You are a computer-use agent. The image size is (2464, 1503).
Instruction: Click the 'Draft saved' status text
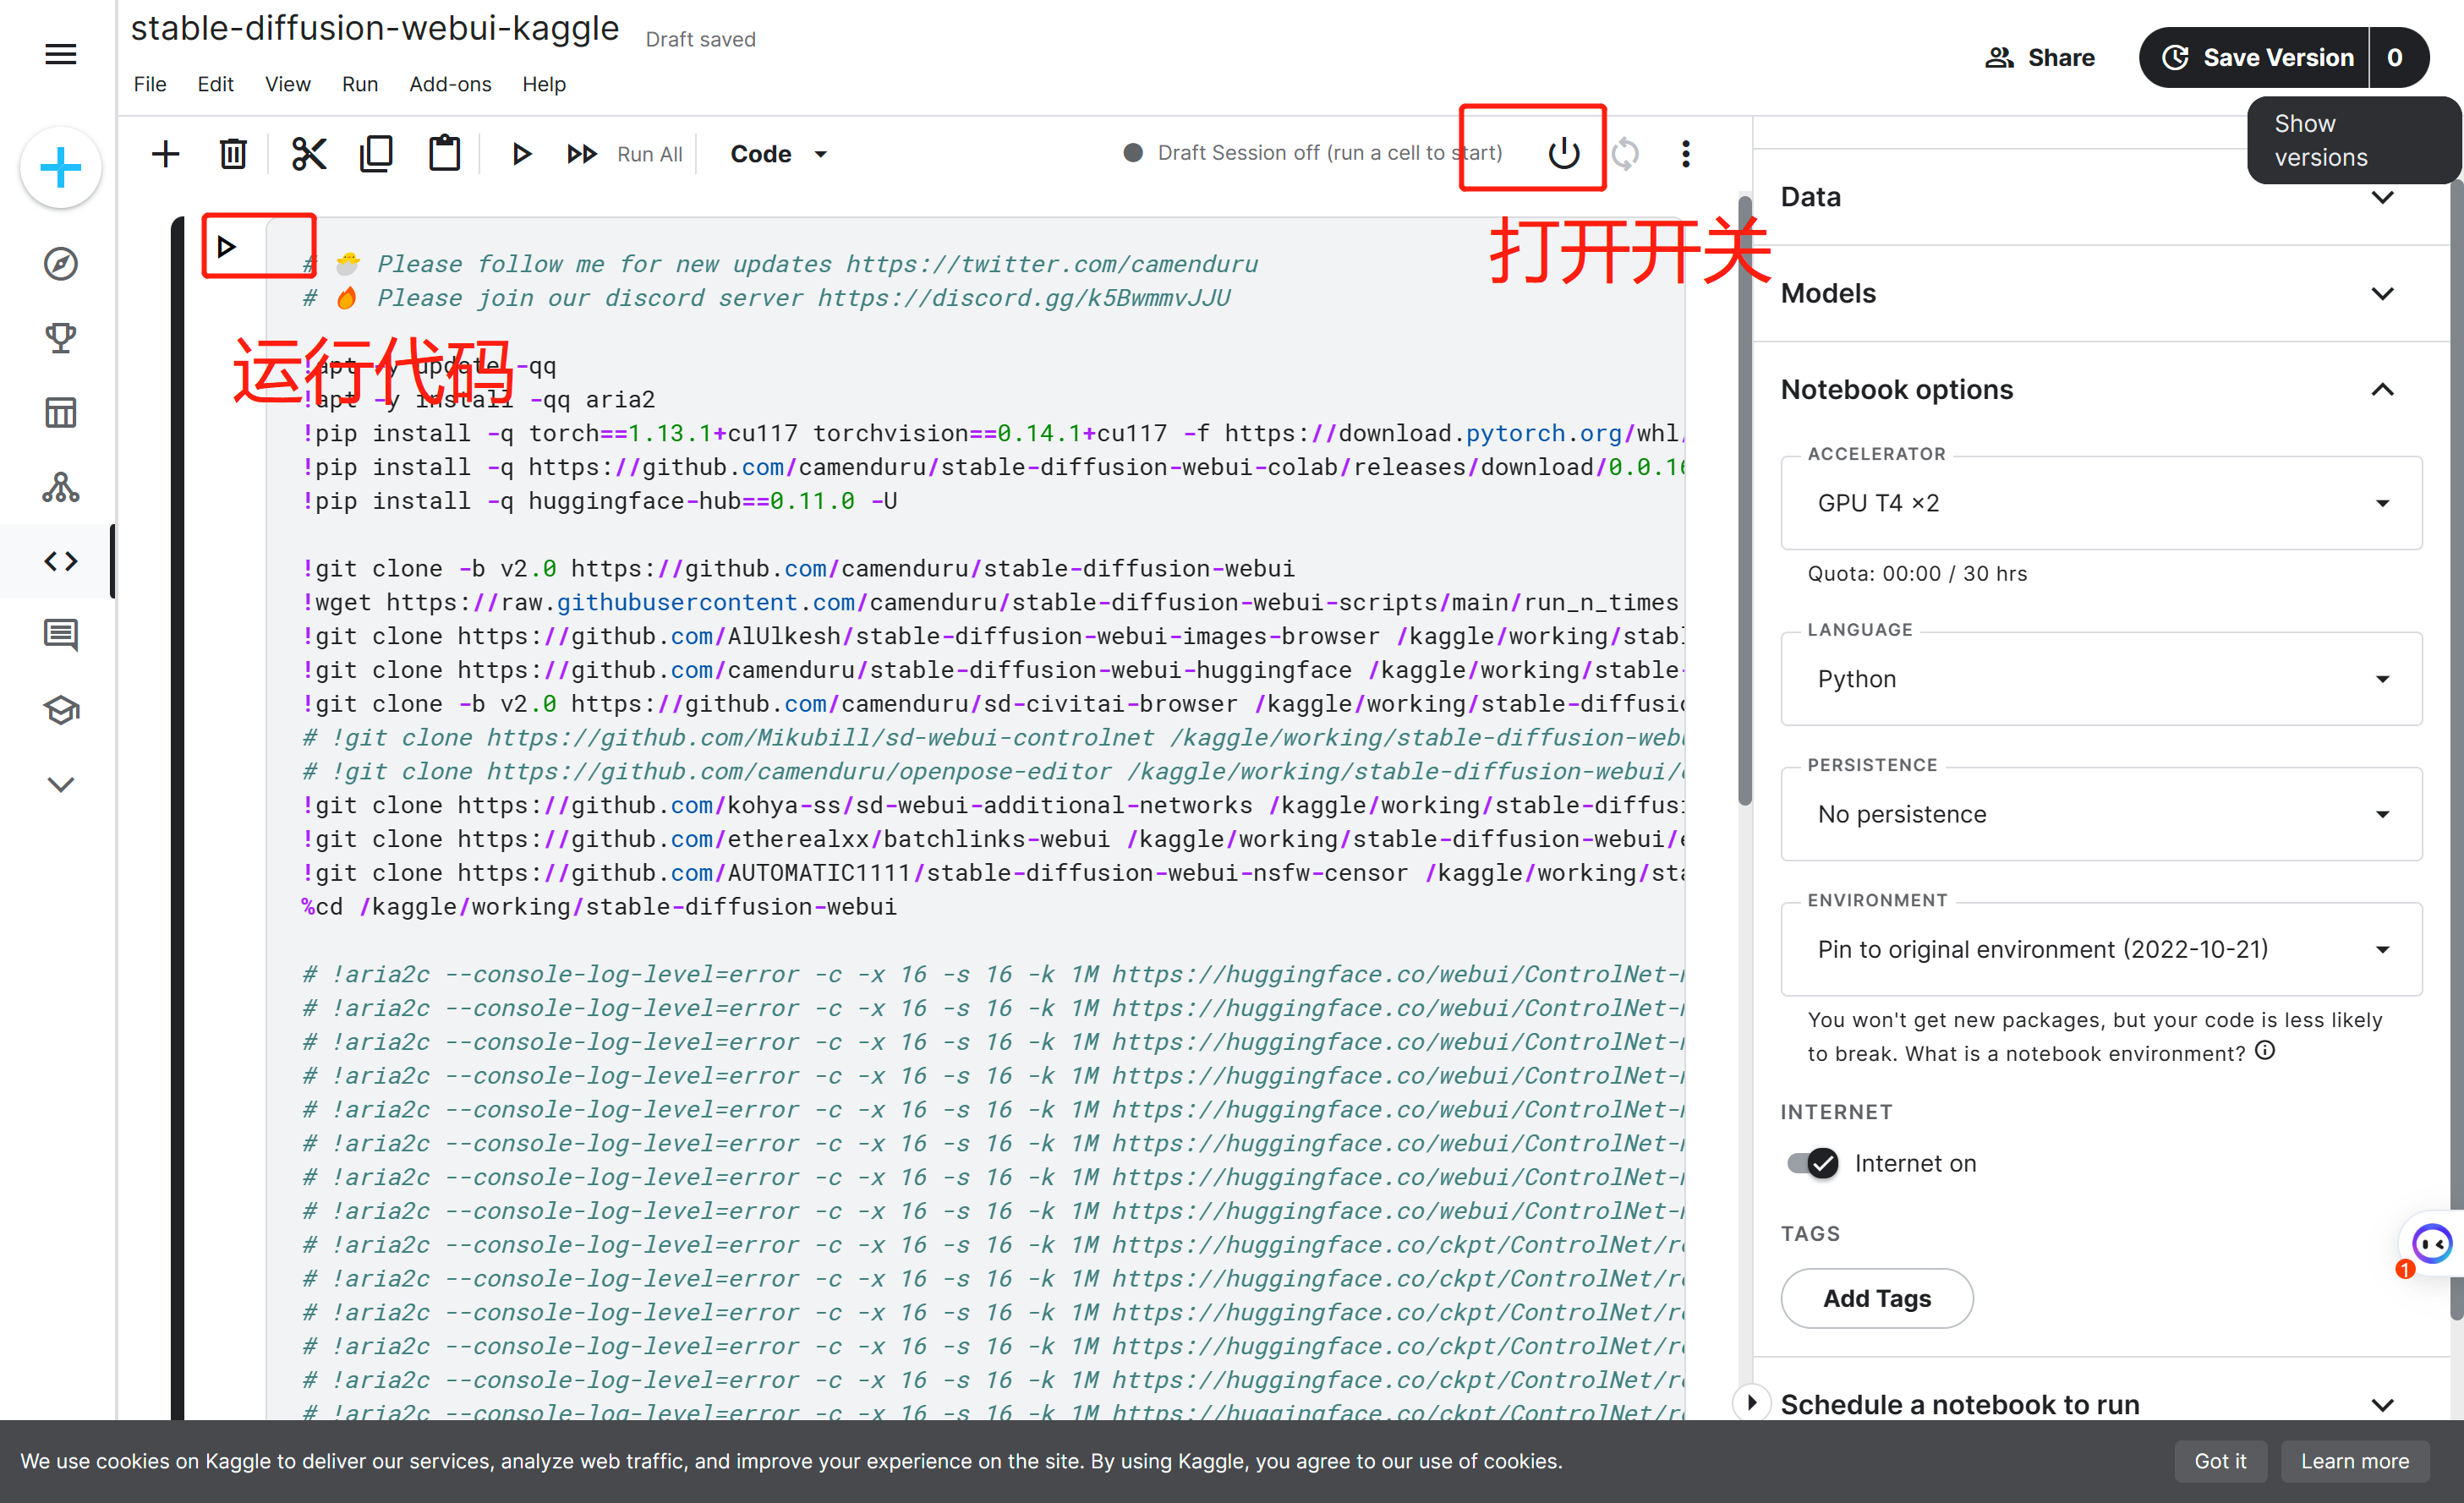701,40
